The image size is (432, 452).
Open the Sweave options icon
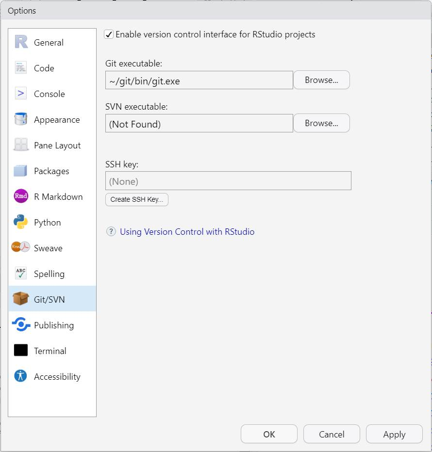[x=20, y=248]
